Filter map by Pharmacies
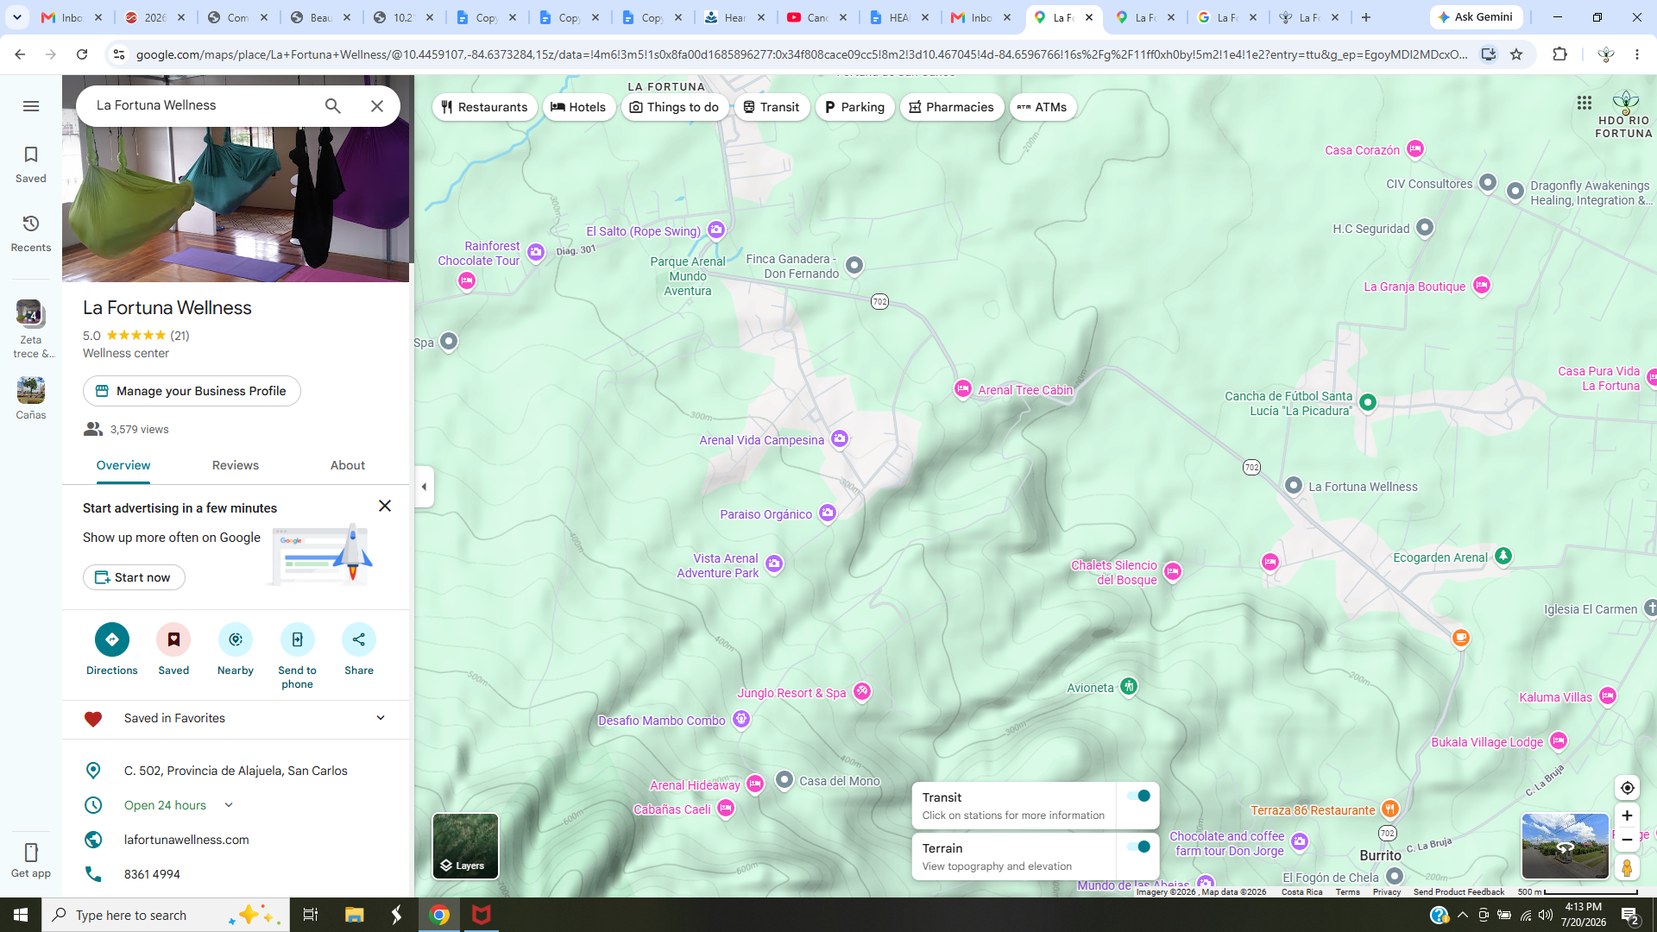This screenshot has height=932, width=1657. point(952,107)
